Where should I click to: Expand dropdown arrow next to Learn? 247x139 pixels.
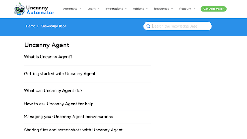tap(98, 9)
